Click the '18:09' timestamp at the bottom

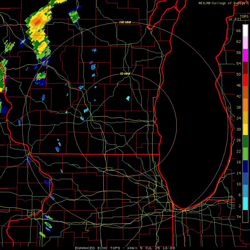(169, 248)
